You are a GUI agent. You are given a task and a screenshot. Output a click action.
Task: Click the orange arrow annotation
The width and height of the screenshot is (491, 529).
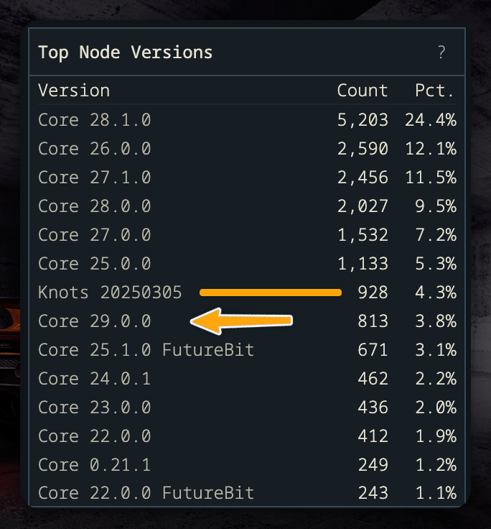click(241, 321)
